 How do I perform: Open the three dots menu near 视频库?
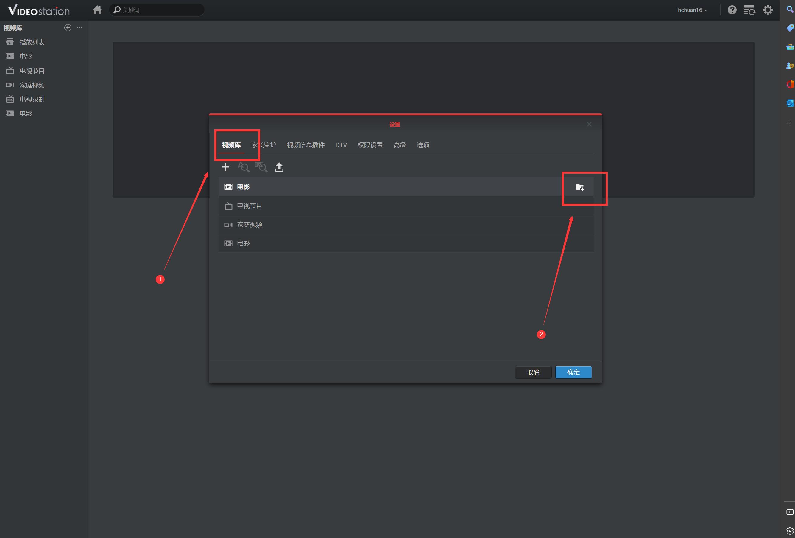pos(80,28)
